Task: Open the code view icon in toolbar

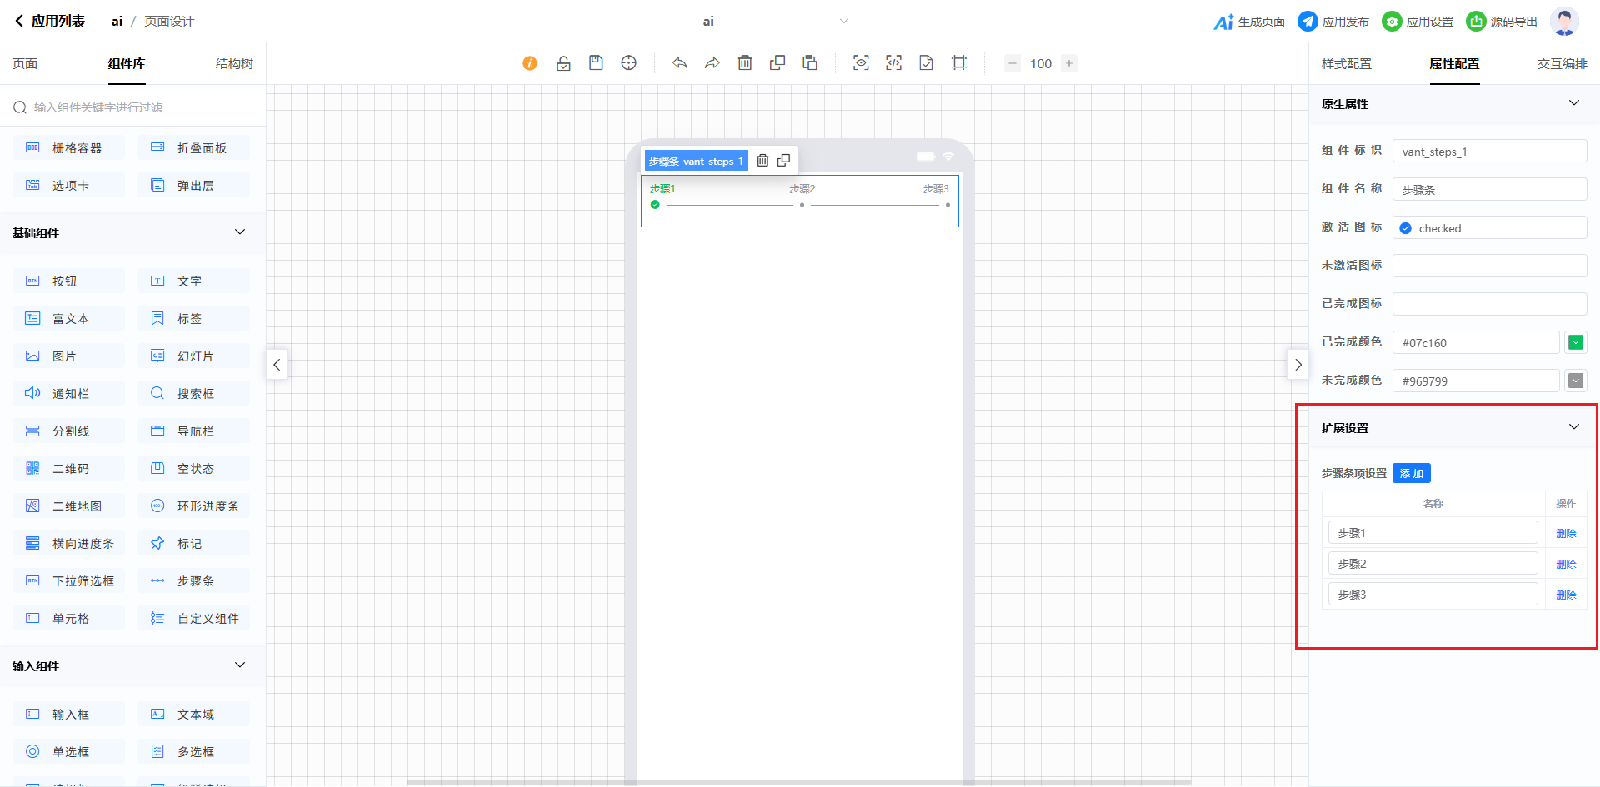Action: 893,63
